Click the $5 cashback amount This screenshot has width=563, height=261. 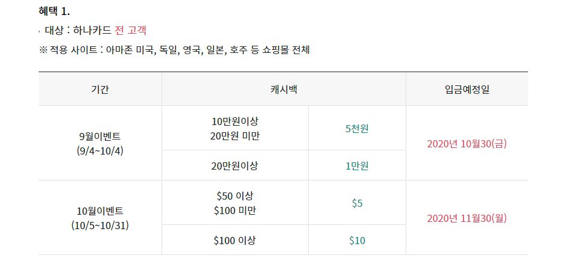pyautogui.click(x=357, y=203)
